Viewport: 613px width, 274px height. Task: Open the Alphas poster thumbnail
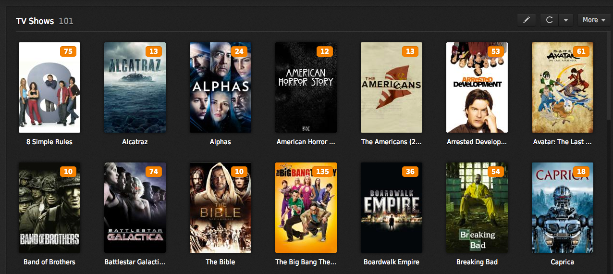(x=221, y=87)
